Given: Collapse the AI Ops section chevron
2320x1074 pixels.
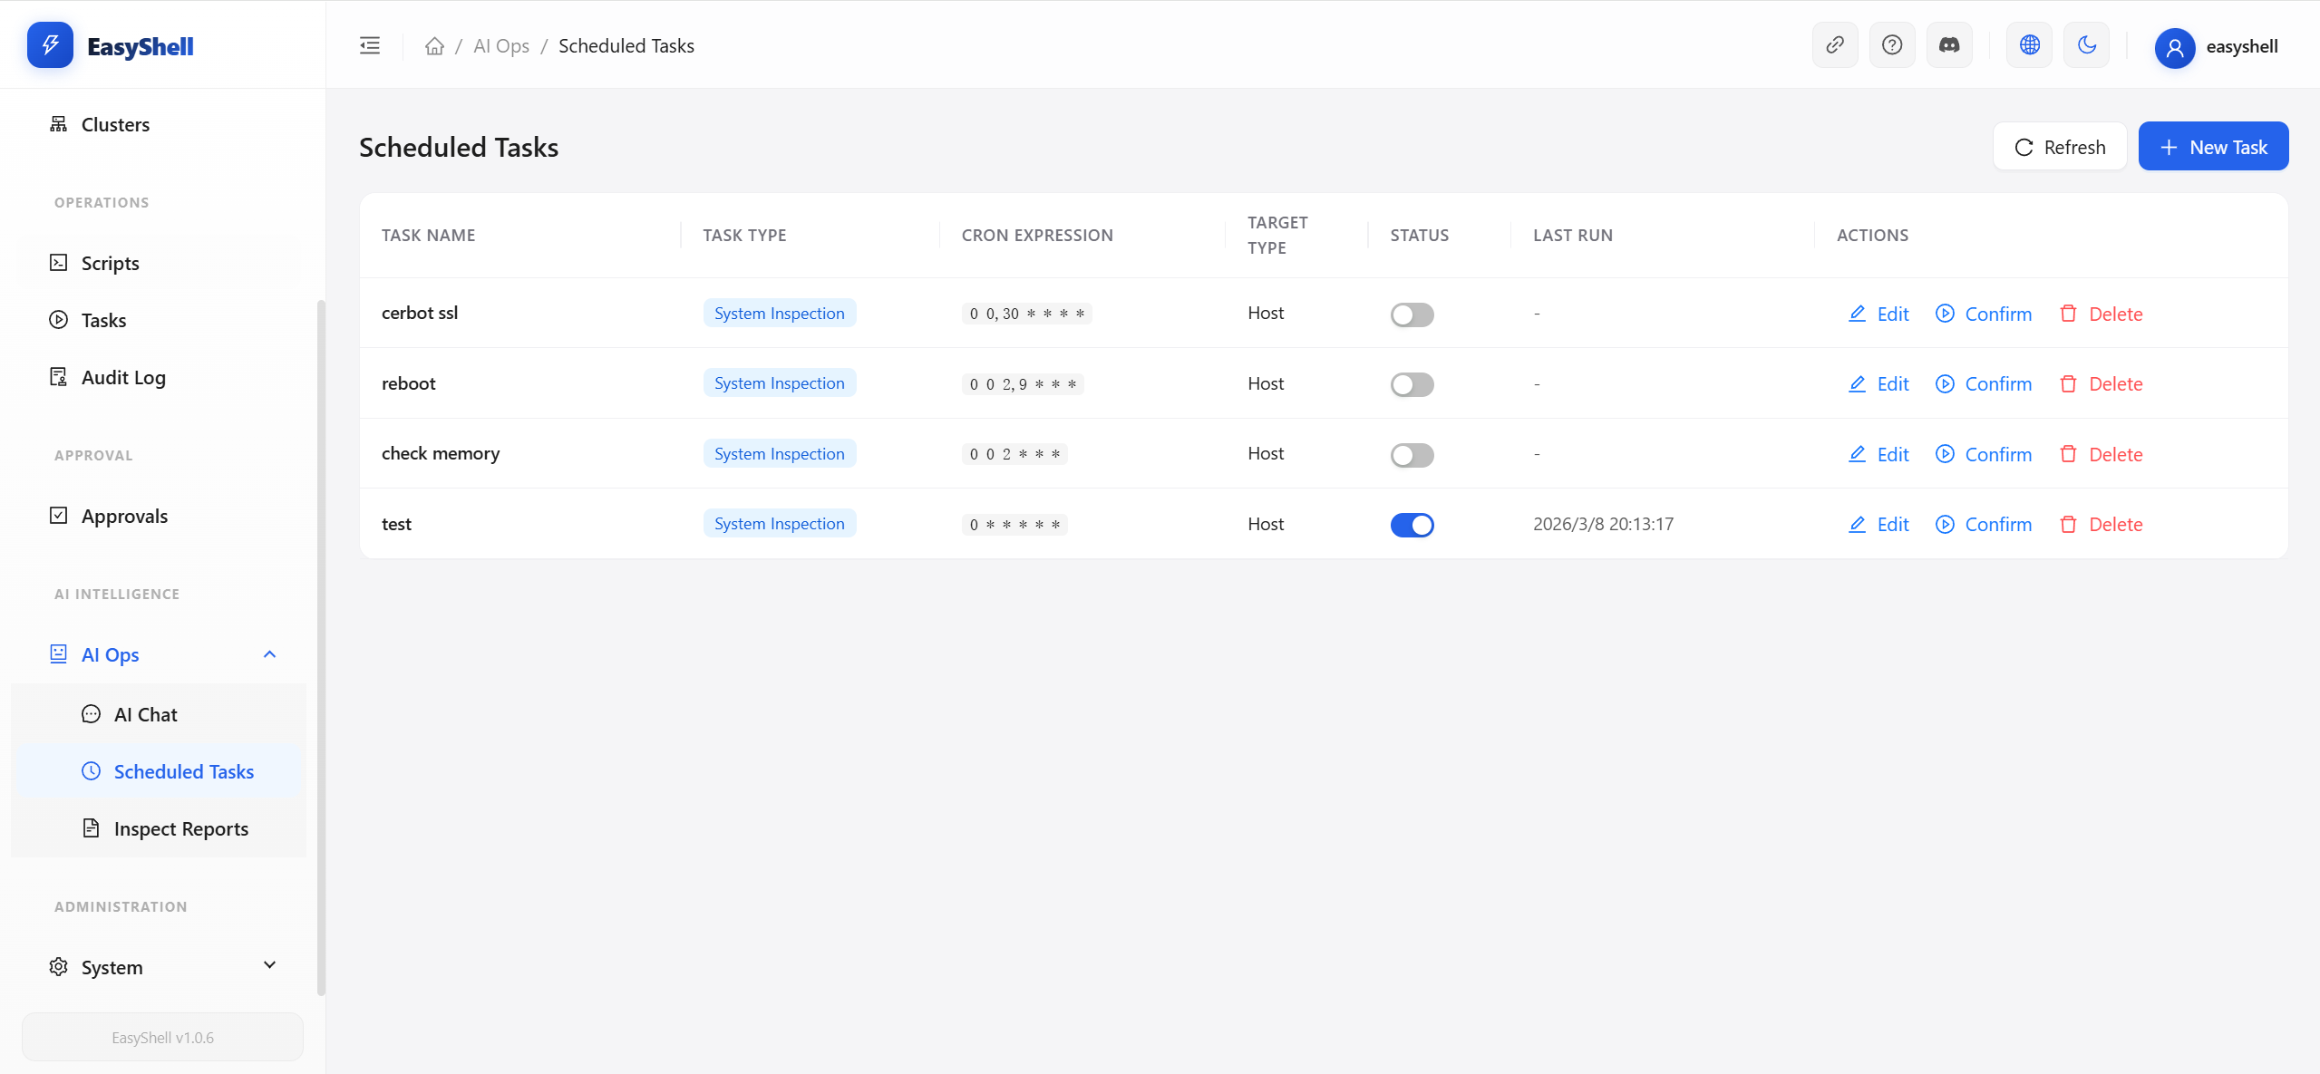Looking at the screenshot, I should (269, 653).
